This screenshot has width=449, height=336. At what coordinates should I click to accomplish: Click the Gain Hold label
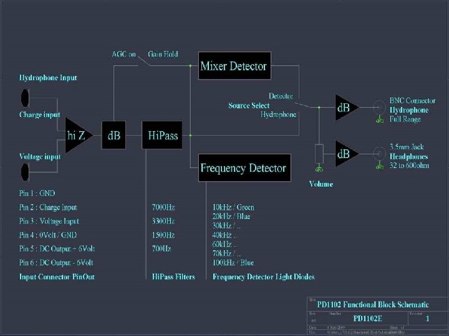click(x=163, y=54)
